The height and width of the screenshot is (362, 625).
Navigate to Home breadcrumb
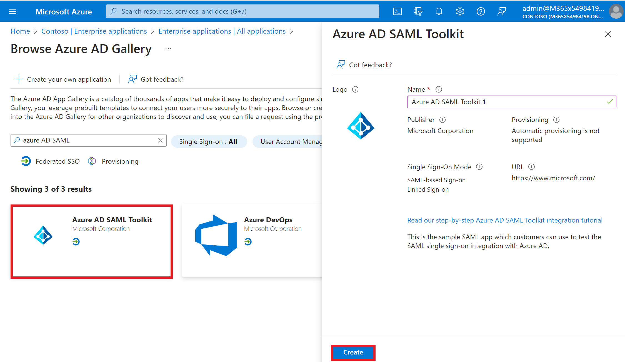click(20, 31)
